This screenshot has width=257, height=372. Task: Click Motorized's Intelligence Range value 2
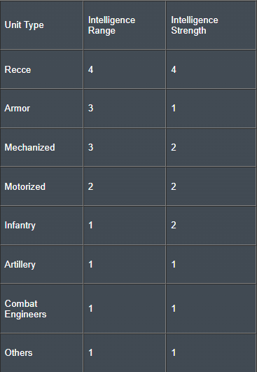coord(90,186)
